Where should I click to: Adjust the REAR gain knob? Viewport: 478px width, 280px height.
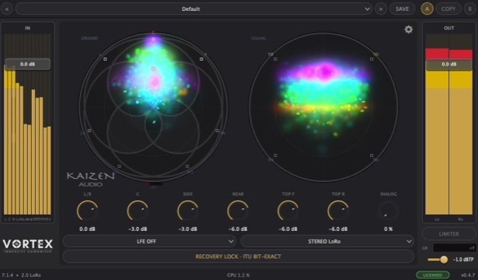[x=238, y=211]
